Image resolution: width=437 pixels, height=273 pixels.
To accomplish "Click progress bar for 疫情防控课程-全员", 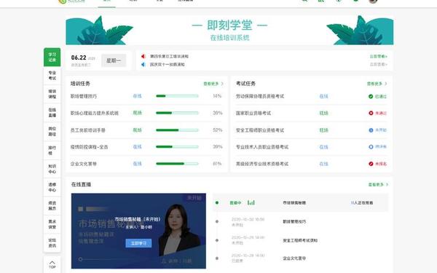I will [177, 147].
